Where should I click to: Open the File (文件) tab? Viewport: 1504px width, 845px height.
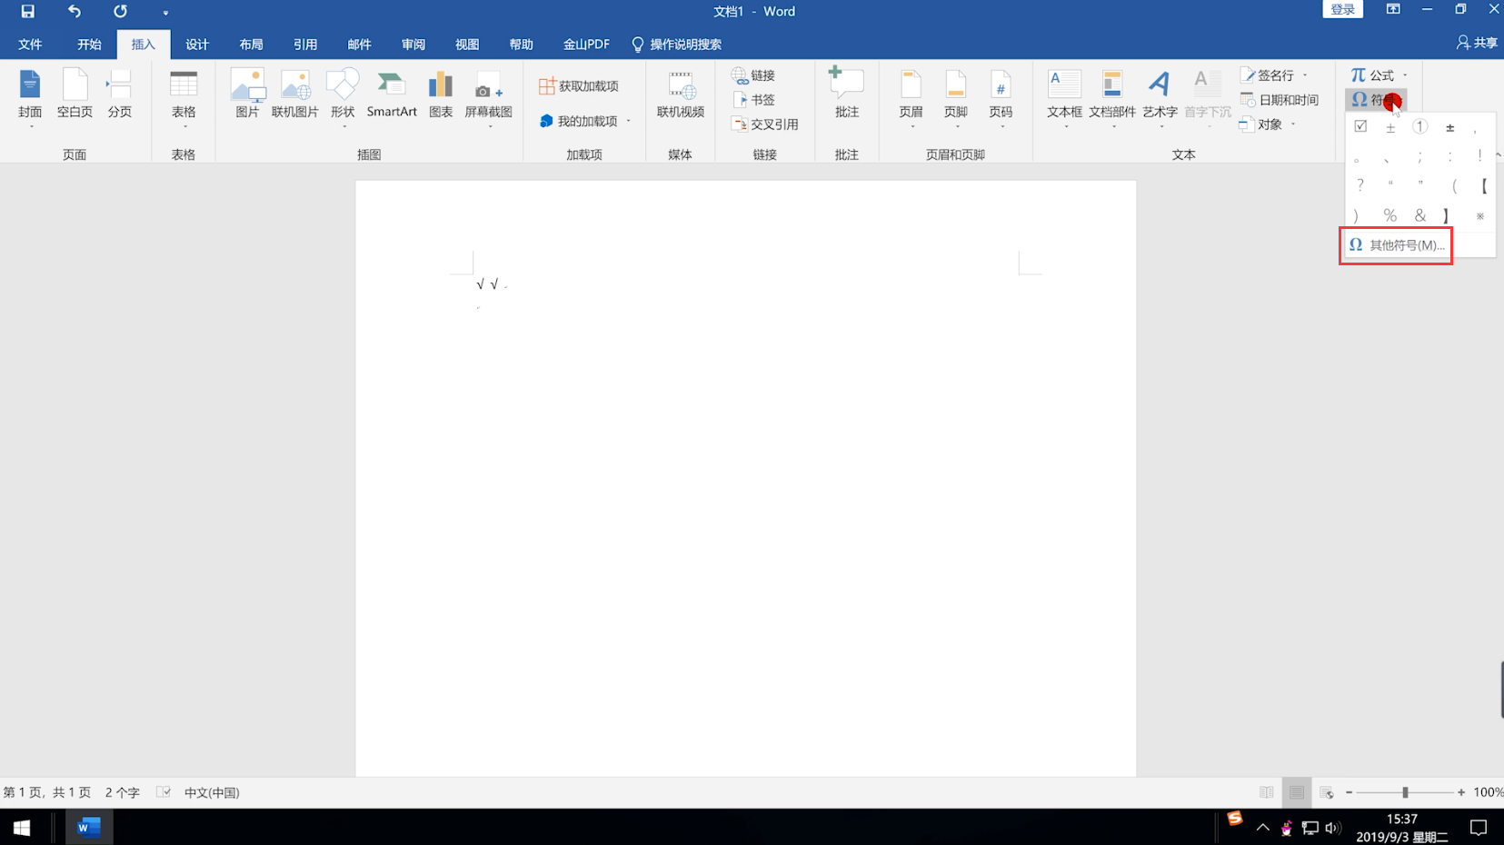[x=30, y=45]
